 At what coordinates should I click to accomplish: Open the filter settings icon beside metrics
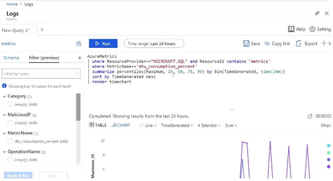[79, 44]
